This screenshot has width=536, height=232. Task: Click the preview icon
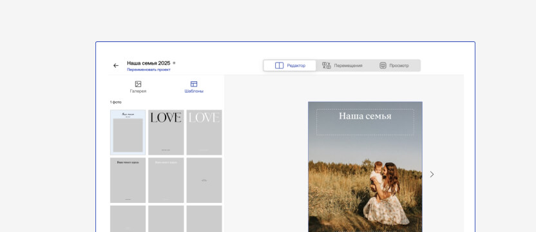(x=383, y=65)
